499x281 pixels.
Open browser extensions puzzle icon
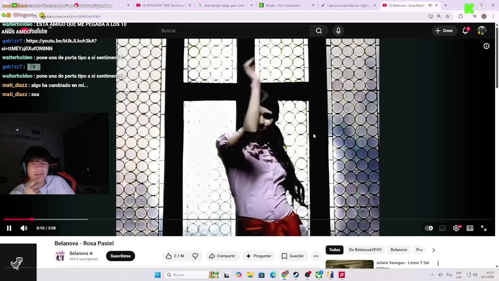461,16
